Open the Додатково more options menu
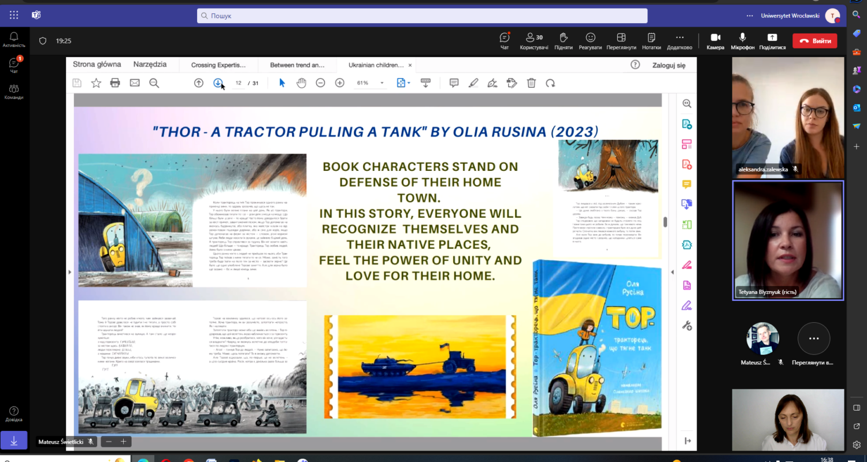Screen dimensions: 867x462 (x=679, y=39)
